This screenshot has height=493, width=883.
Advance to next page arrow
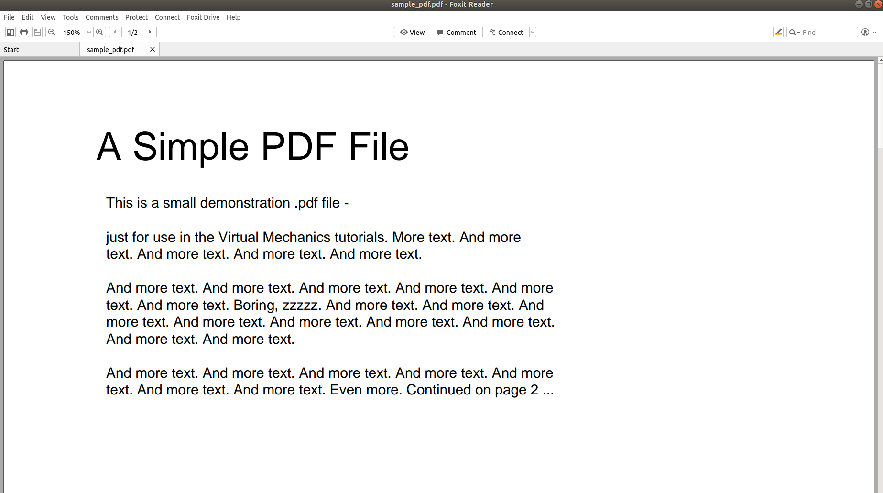[x=150, y=32]
